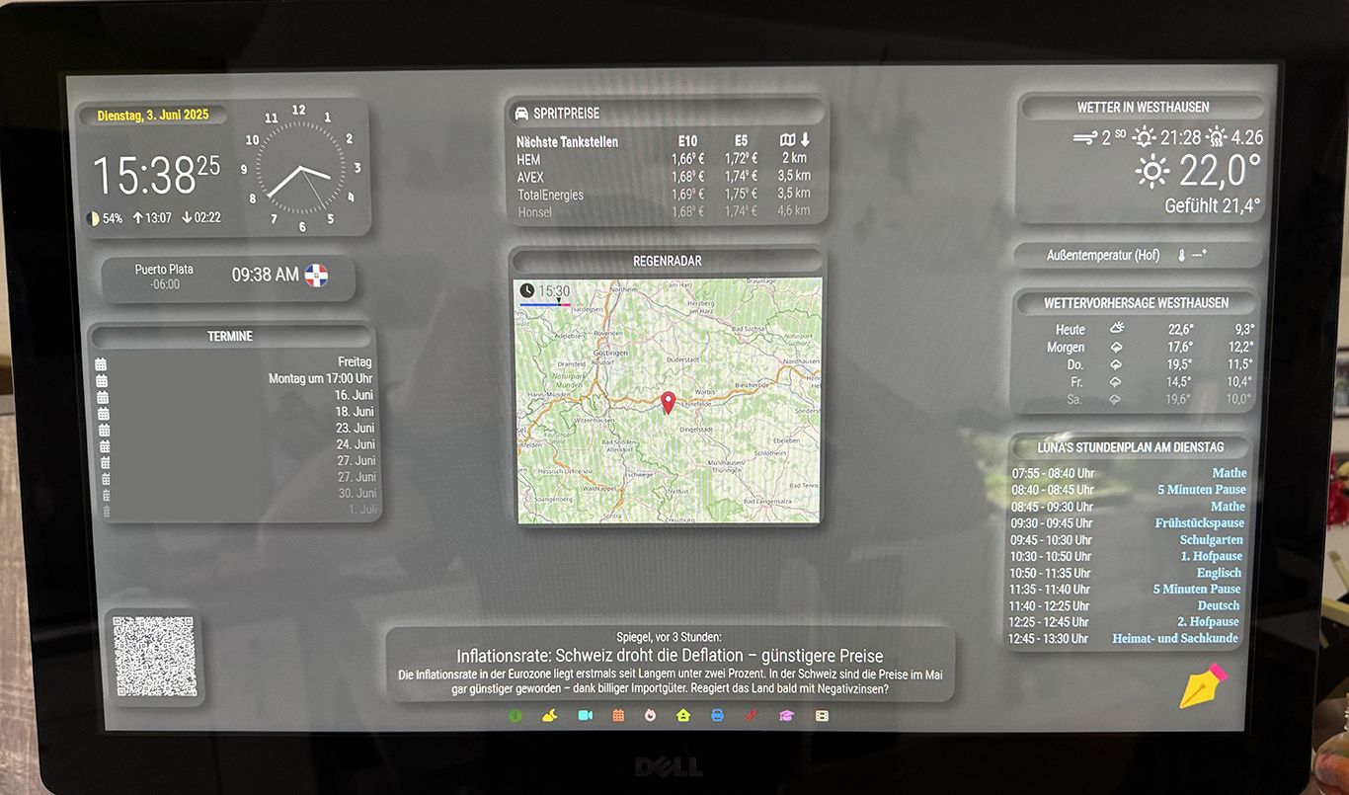Screen dimensions: 1349x795
Task: Click the Dominican Republic flag icon
Action: [x=316, y=276]
